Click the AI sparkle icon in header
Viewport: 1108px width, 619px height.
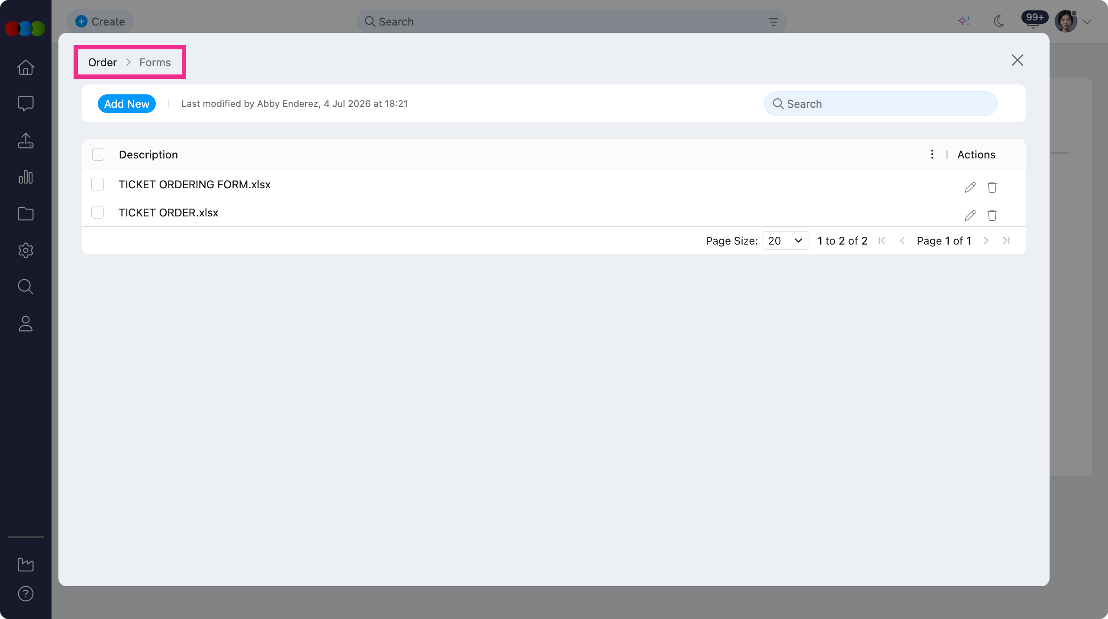click(964, 21)
